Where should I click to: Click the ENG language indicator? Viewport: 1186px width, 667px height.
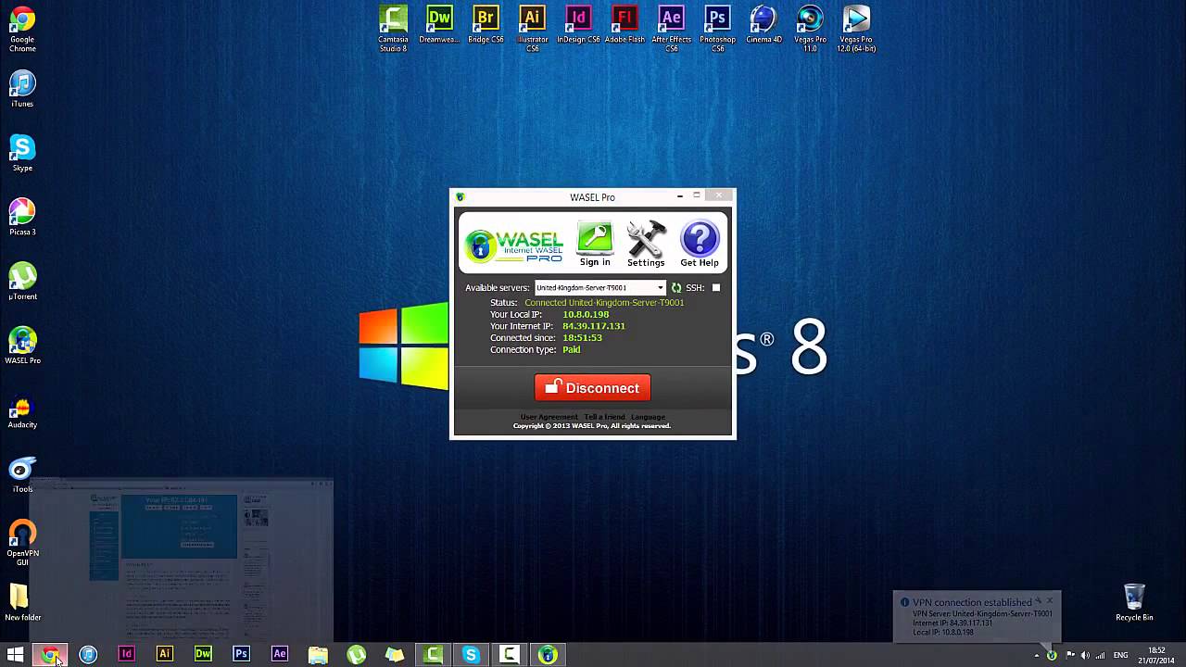point(1121,656)
